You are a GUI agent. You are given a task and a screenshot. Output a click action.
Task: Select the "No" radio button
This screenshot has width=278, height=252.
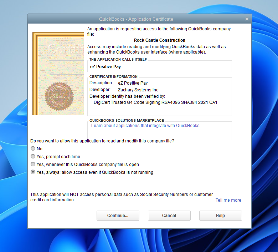click(x=33, y=149)
